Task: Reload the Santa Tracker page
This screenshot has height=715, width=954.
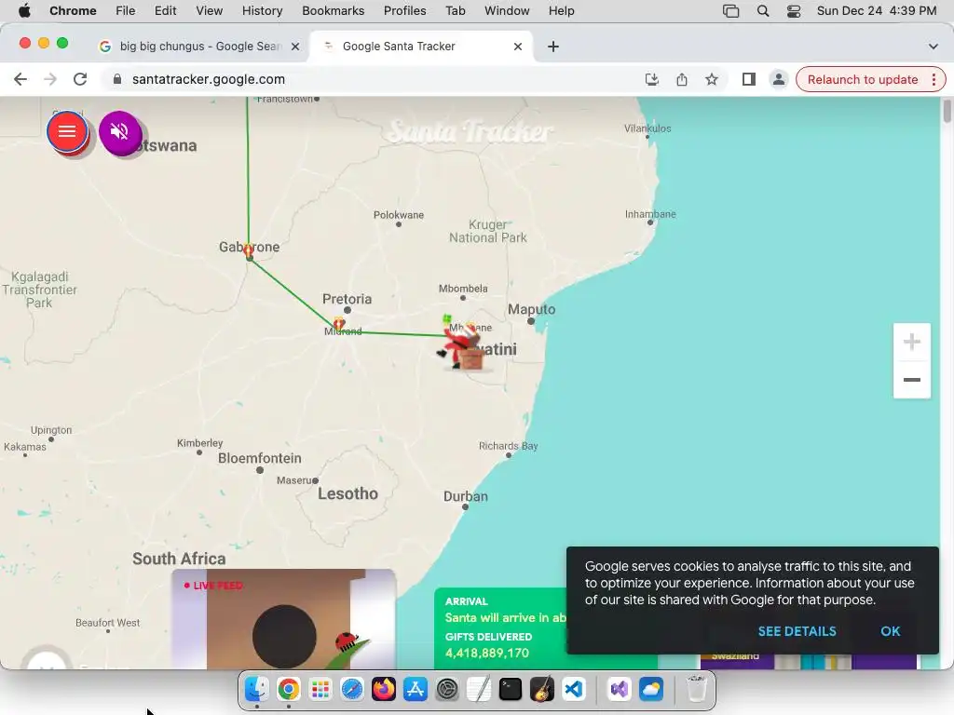Action: [80, 79]
